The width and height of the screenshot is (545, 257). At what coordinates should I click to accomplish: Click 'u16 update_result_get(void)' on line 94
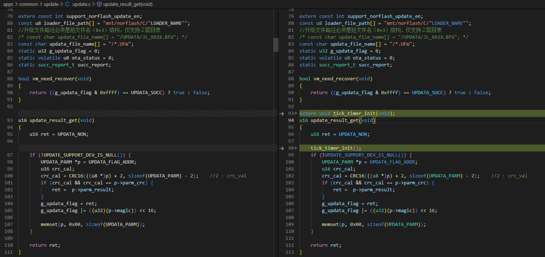(337, 120)
